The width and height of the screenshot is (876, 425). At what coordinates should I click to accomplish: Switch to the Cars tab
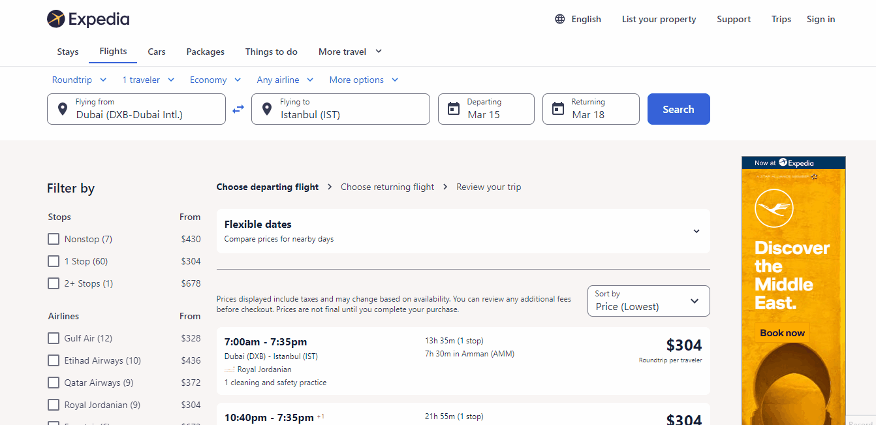click(157, 52)
